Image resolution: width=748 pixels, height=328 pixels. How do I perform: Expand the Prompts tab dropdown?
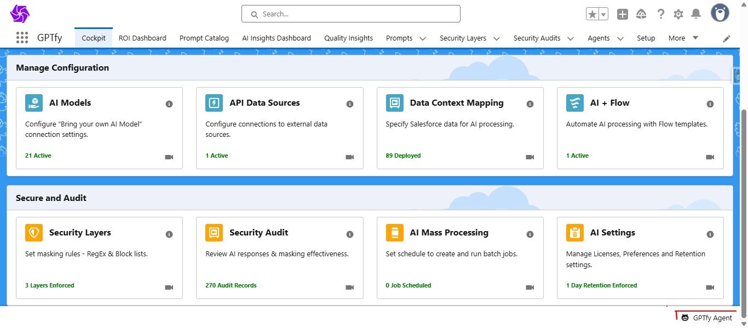coord(423,38)
